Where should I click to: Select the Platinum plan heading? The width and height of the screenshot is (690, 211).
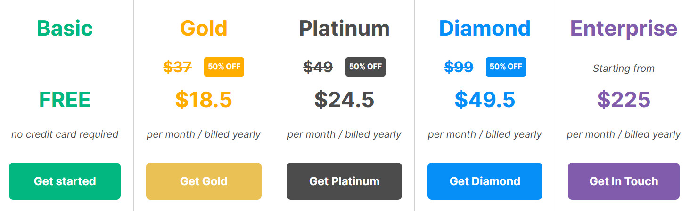[344, 28]
